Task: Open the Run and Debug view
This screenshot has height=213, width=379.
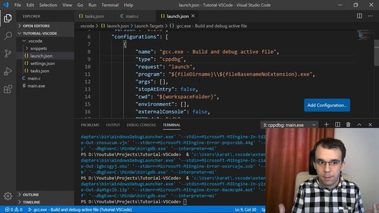Action: (8, 71)
